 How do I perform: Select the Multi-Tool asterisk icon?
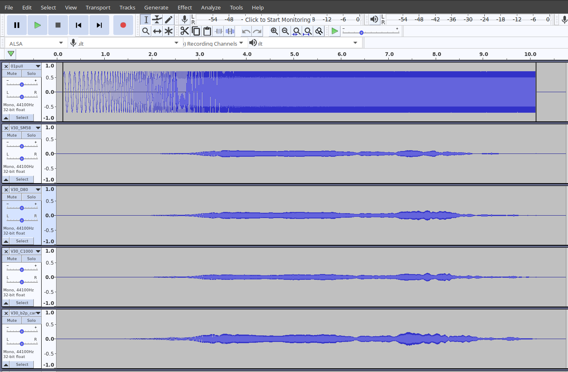coord(169,31)
